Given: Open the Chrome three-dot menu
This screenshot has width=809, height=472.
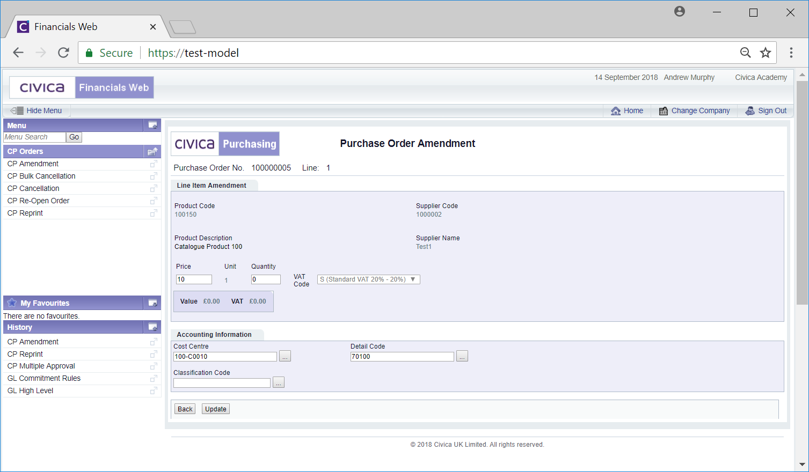Looking at the screenshot, I should [791, 53].
